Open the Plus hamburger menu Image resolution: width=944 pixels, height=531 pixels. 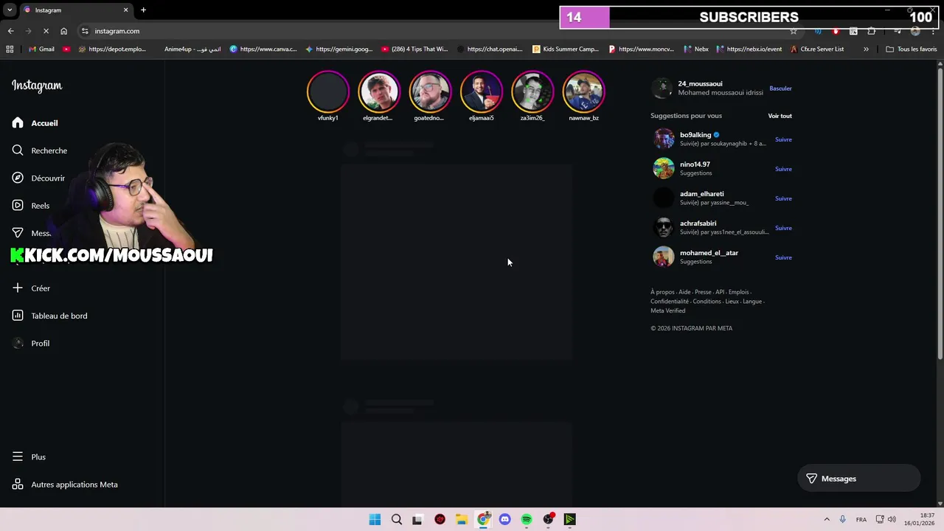pyautogui.click(x=29, y=457)
